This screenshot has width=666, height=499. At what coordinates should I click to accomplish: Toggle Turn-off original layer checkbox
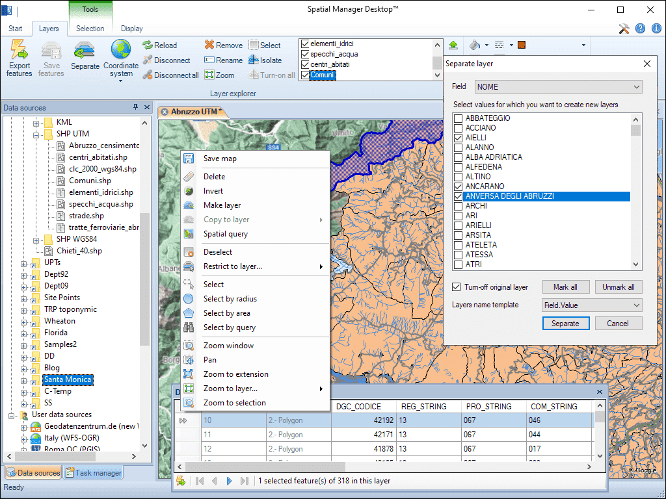[x=456, y=287]
